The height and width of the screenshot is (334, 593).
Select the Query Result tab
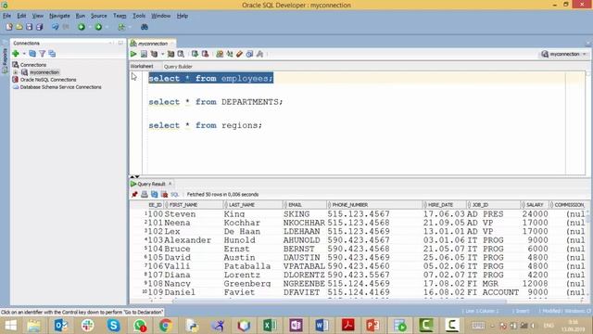tap(151, 184)
